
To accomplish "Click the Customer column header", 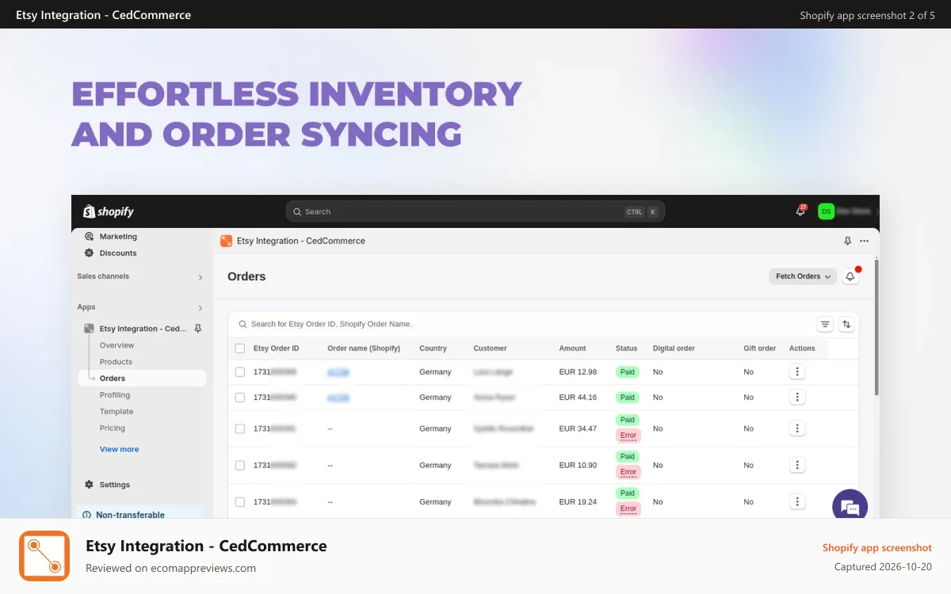I will 490,348.
